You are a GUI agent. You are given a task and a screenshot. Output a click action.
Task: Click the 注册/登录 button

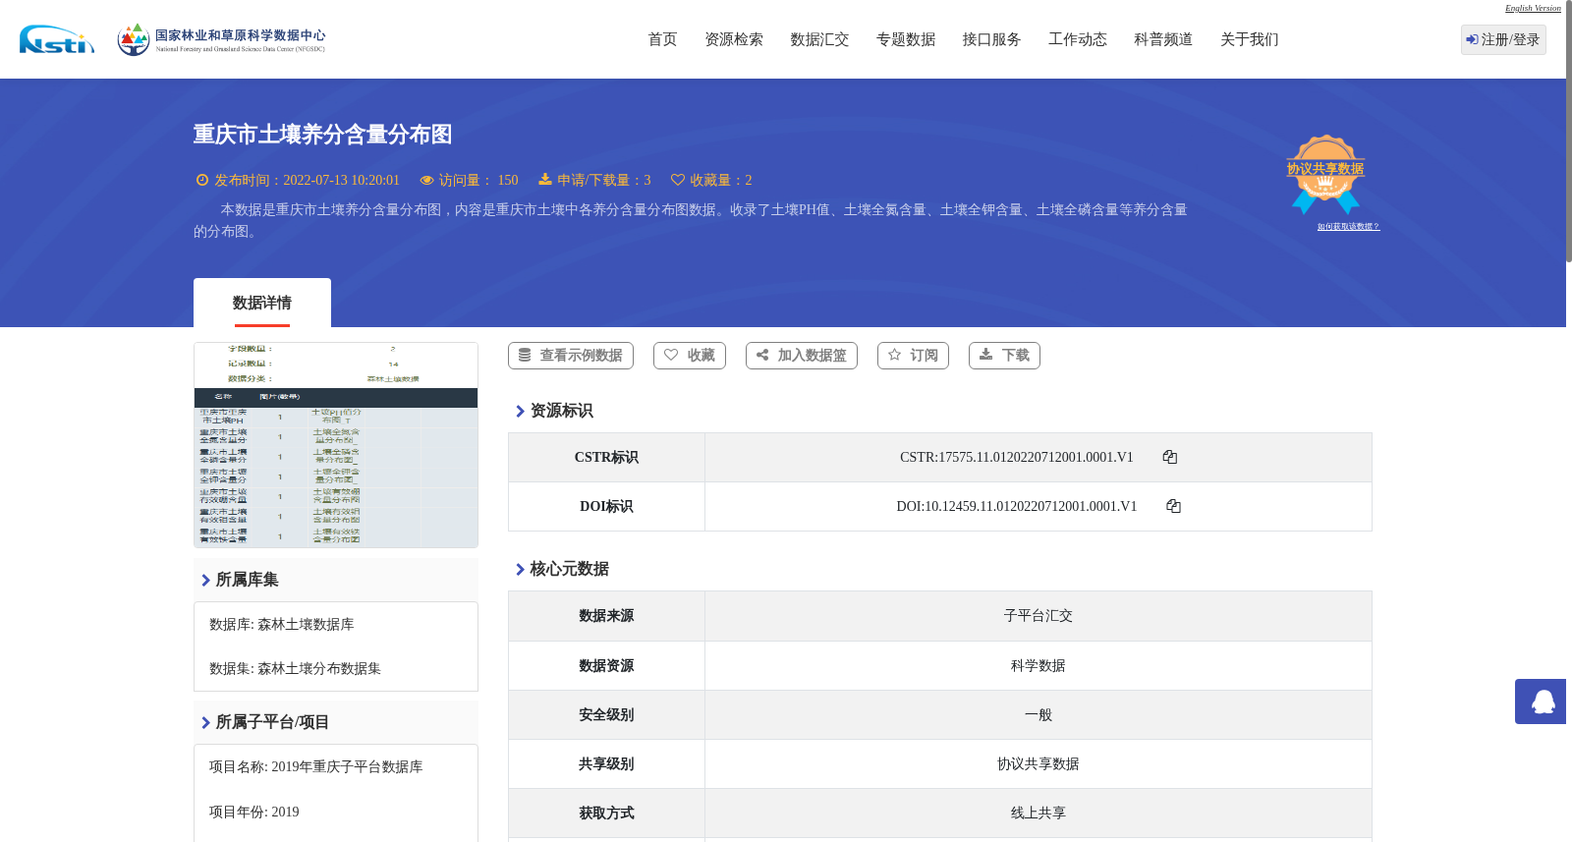tap(1503, 40)
